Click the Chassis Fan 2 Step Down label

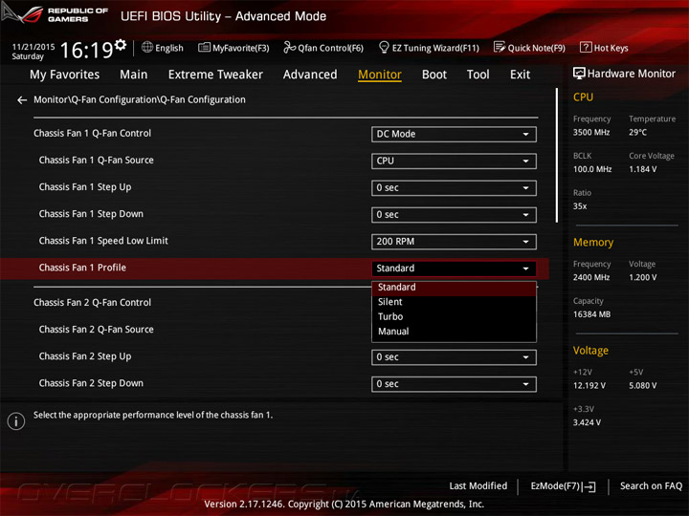click(x=91, y=383)
